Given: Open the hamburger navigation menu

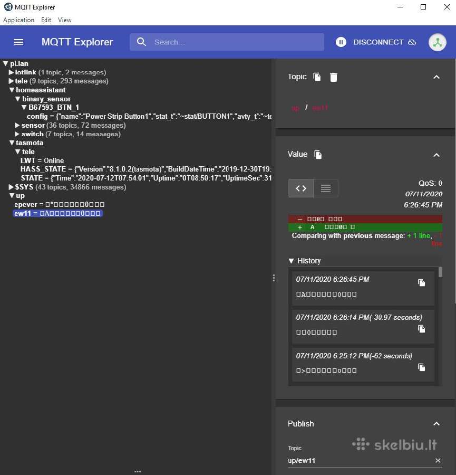Looking at the screenshot, I should coord(19,42).
